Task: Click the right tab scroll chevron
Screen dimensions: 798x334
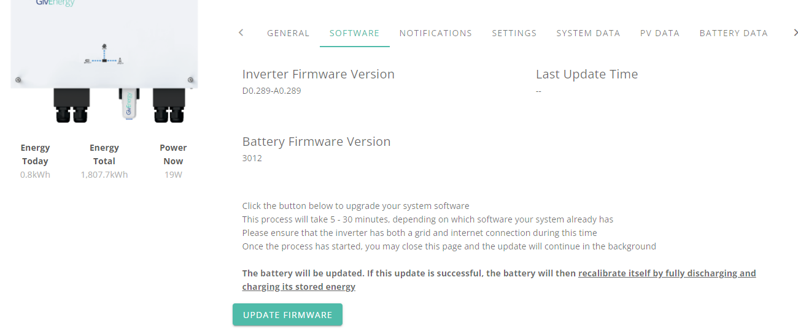Action: 796,32
